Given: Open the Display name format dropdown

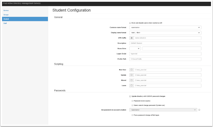Looking at the screenshot, I should tap(165, 33).
